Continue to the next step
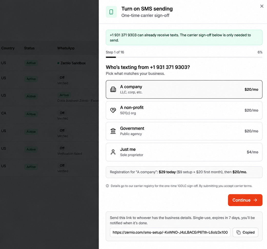The image size is (267, 249). pos(245,200)
